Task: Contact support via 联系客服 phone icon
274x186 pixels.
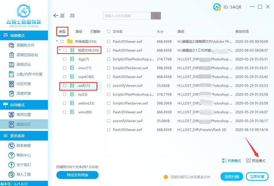Action: point(11,145)
